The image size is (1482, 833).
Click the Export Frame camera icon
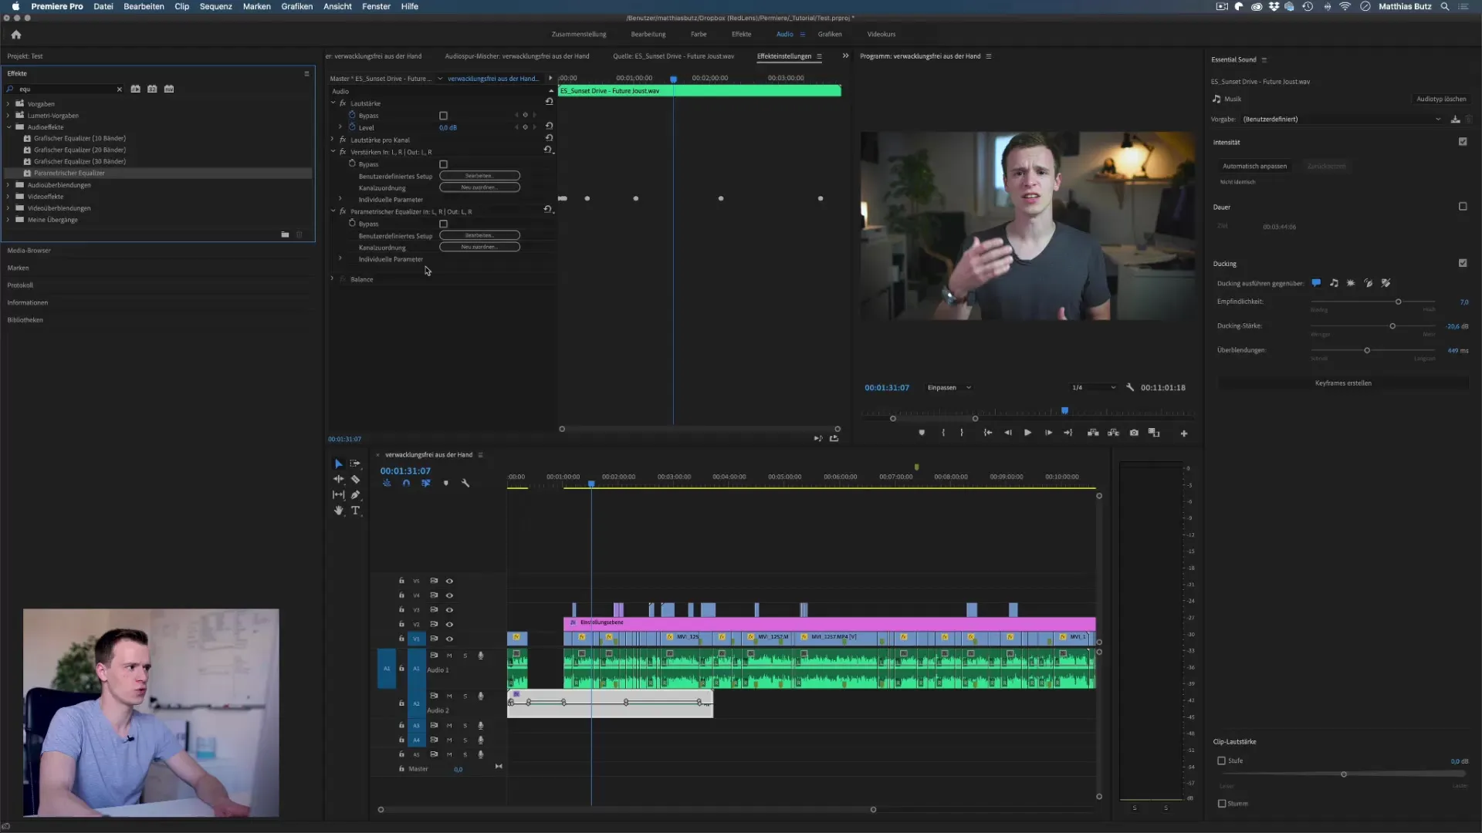(1134, 433)
